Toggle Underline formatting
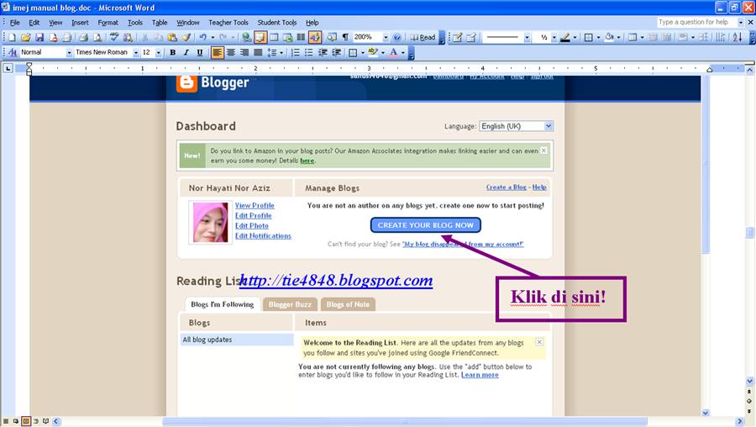Viewport: 756px width, 427px height. point(200,52)
